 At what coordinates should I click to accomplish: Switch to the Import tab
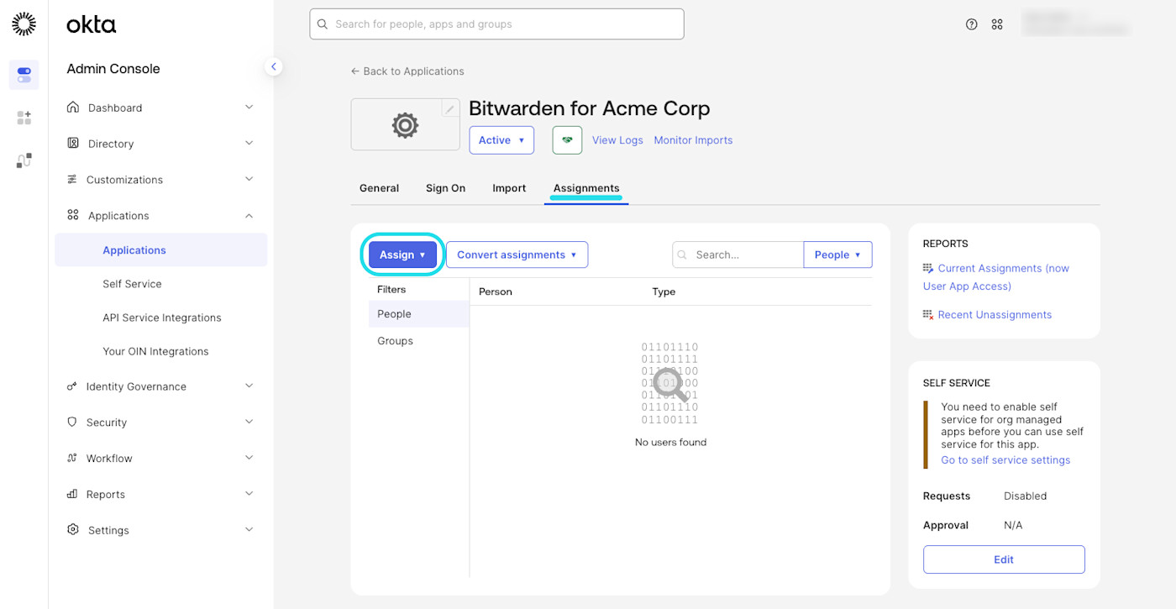coord(509,188)
